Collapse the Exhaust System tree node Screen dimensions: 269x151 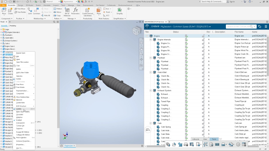[x=151, y=90]
